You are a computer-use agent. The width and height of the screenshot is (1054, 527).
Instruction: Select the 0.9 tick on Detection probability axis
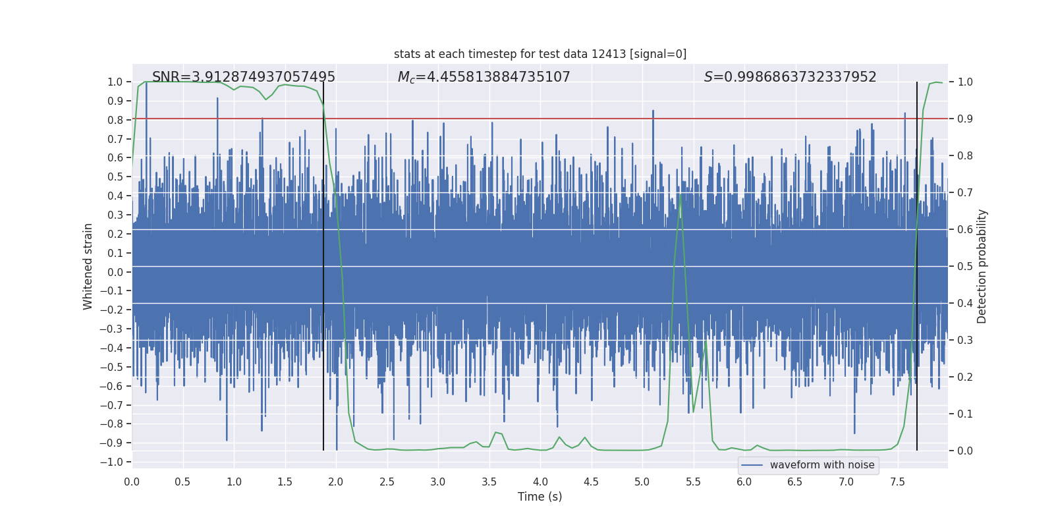(965, 119)
